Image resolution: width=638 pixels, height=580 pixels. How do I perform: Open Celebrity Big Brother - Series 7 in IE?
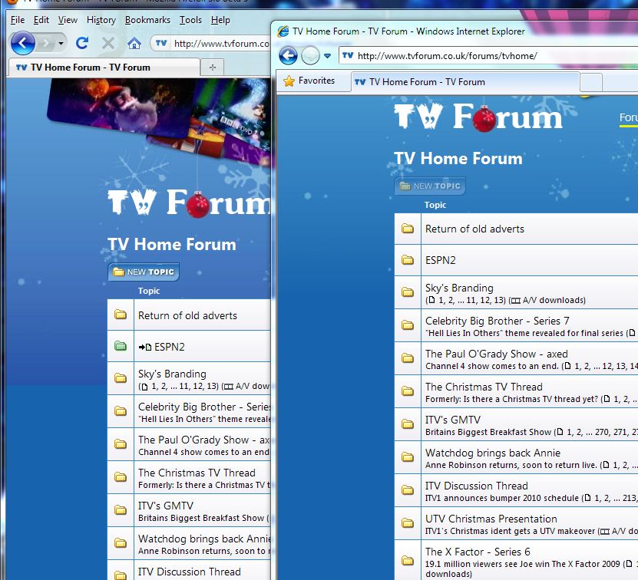(498, 321)
